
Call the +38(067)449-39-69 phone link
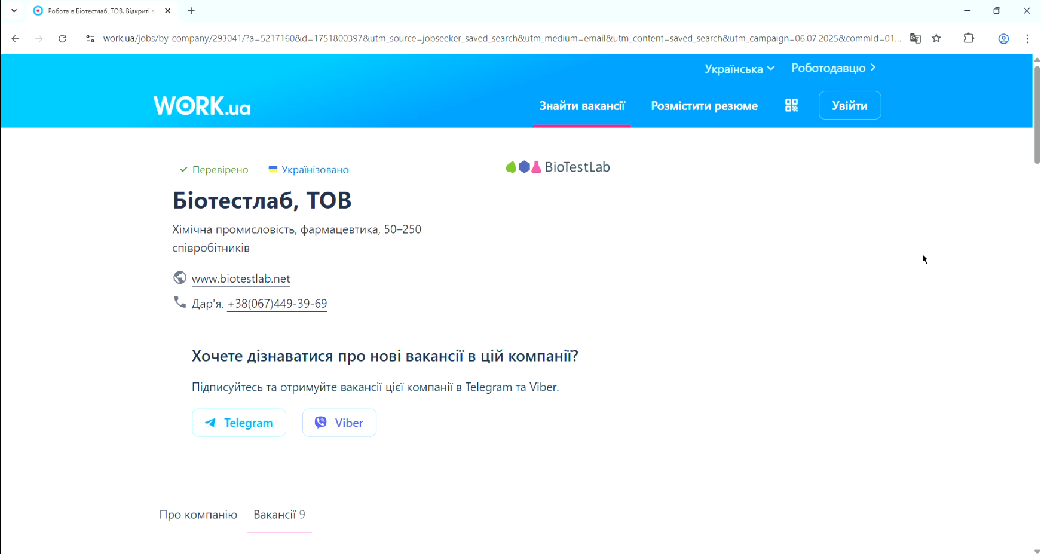pyautogui.click(x=277, y=304)
